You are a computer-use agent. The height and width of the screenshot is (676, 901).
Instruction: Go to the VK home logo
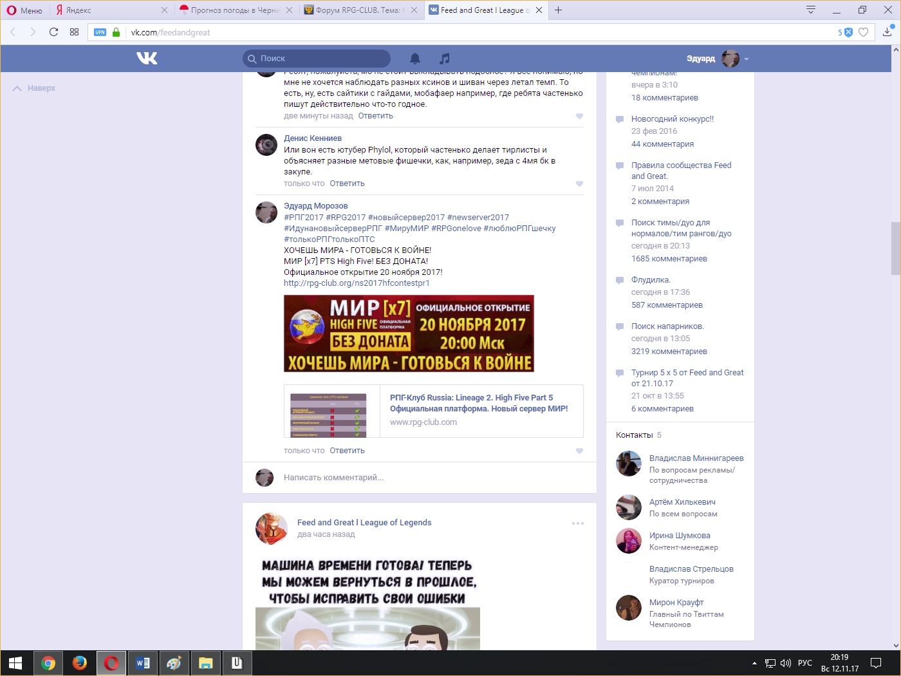[x=147, y=59]
